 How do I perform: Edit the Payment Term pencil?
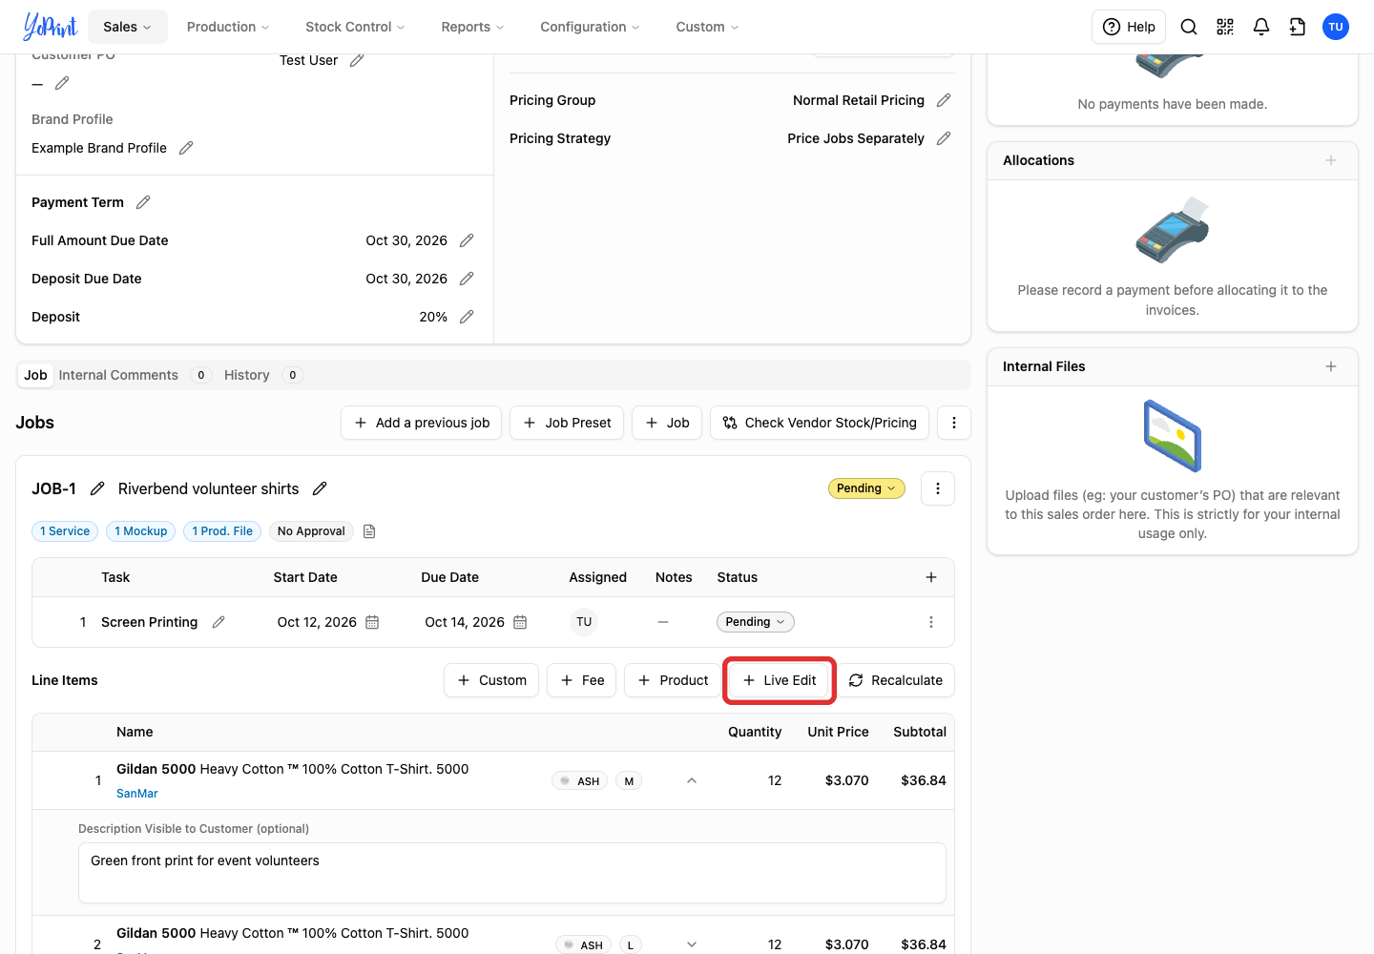(143, 202)
